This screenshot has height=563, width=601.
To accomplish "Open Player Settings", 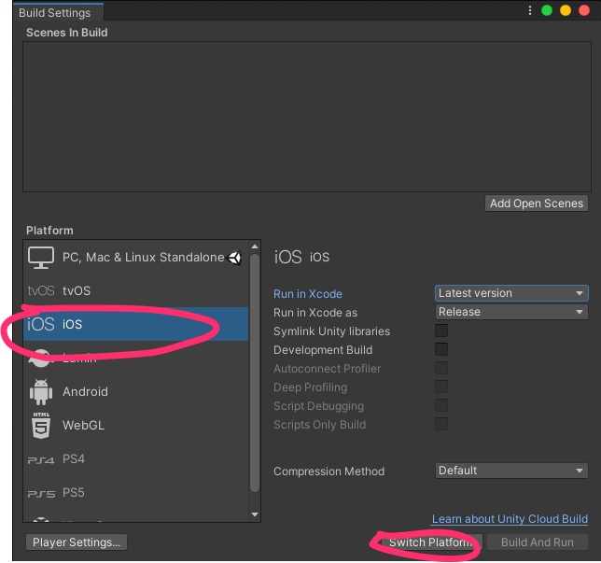I will 77,542.
